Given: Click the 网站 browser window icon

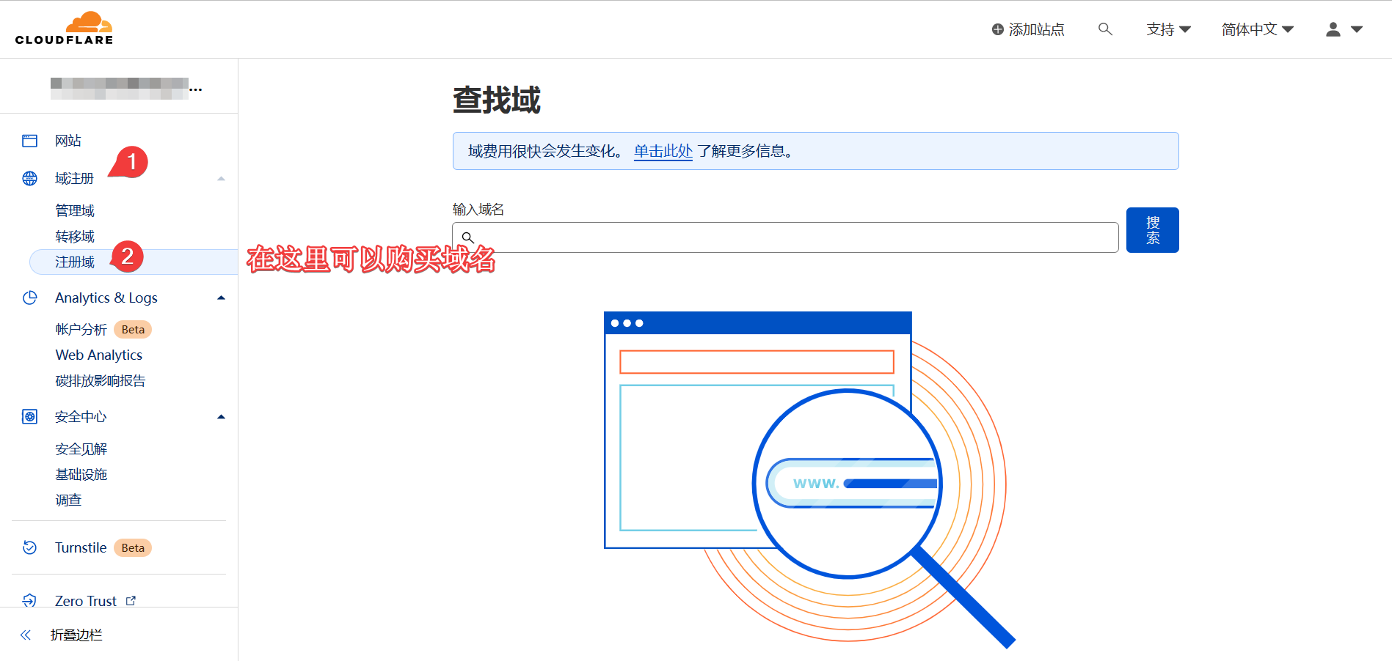Looking at the screenshot, I should coord(29,141).
